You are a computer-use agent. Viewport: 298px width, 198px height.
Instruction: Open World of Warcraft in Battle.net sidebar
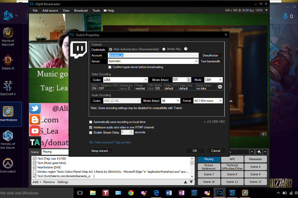pos(8,37)
